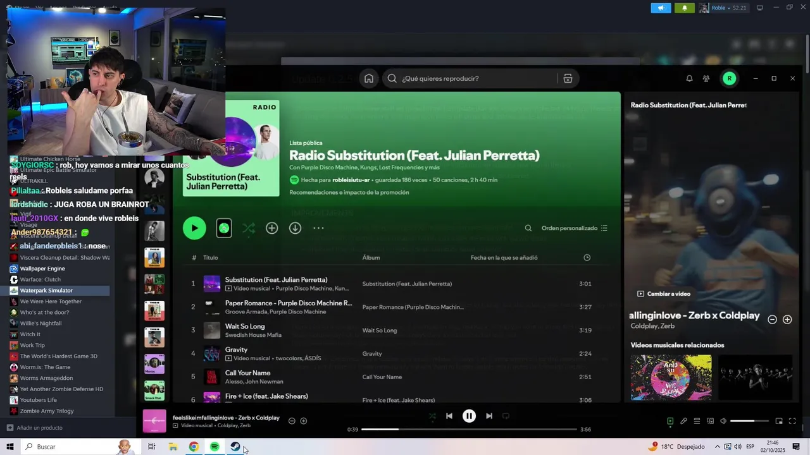Open play queue icon in player
810x455 pixels.
pyautogui.click(x=697, y=421)
